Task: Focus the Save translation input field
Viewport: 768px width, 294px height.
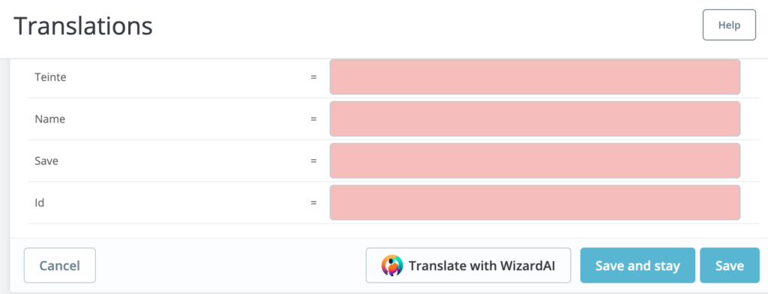Action: pos(535,161)
